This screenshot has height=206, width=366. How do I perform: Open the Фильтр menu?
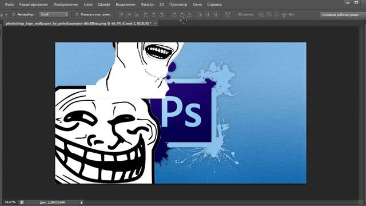click(x=148, y=4)
